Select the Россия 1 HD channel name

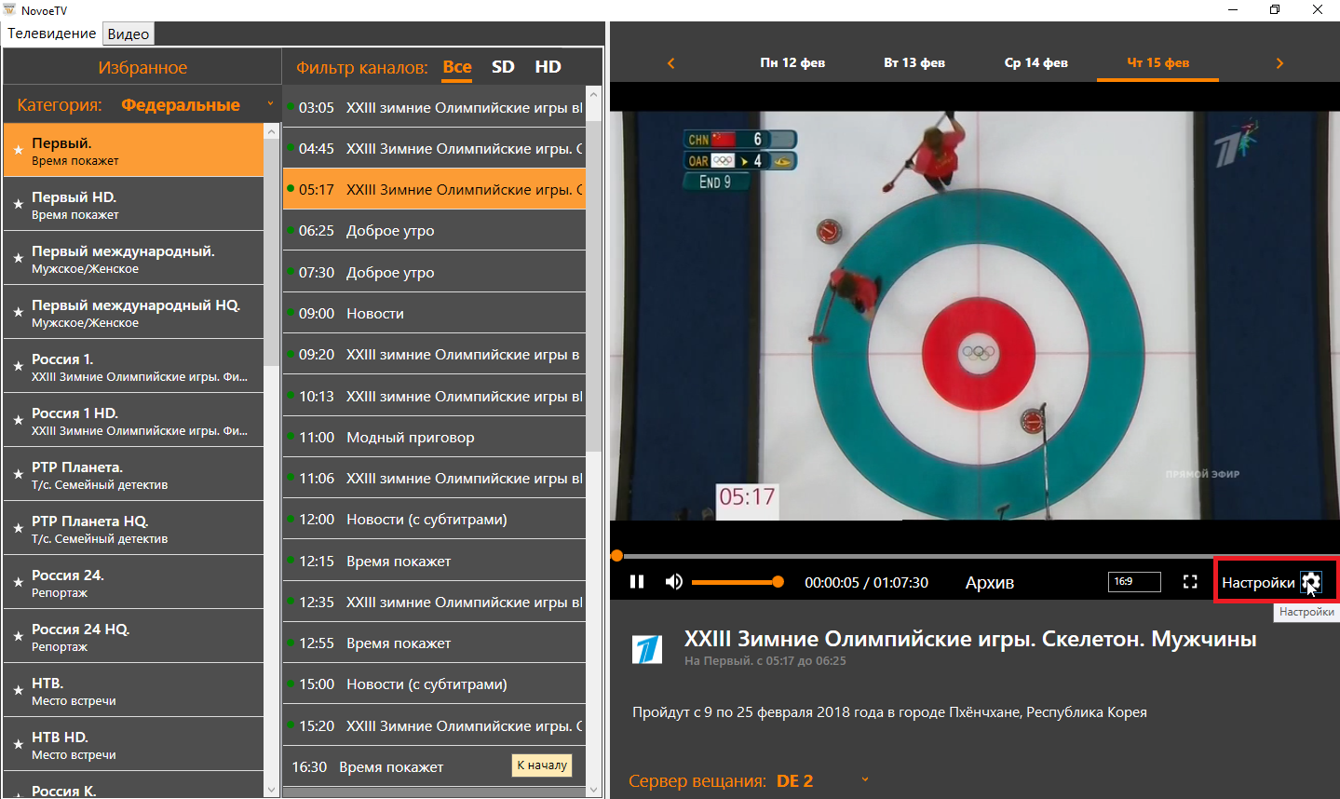74,413
